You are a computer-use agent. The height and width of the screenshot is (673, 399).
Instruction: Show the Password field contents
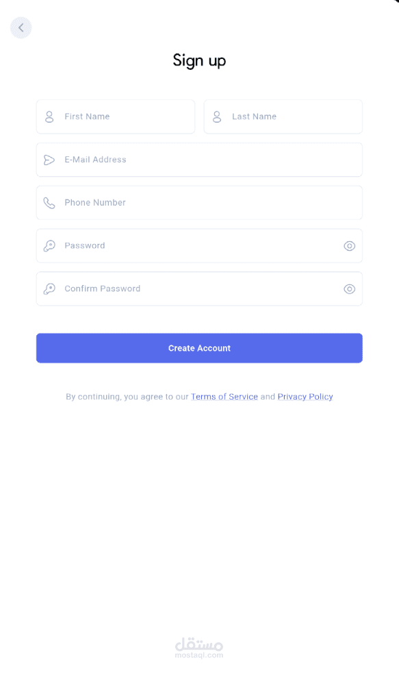pyautogui.click(x=349, y=246)
